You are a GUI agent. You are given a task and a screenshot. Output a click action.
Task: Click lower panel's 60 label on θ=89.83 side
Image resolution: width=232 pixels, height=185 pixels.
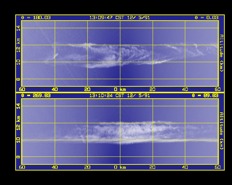[217, 167]
